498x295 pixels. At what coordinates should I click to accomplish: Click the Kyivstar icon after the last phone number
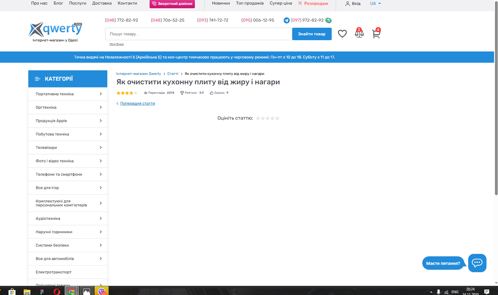point(328,20)
